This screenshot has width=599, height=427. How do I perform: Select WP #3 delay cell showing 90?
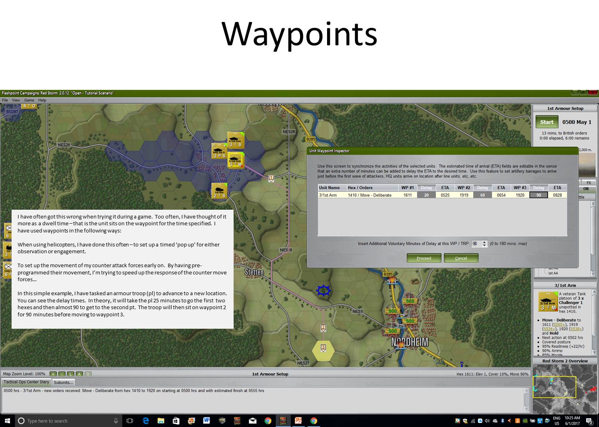[x=539, y=195]
